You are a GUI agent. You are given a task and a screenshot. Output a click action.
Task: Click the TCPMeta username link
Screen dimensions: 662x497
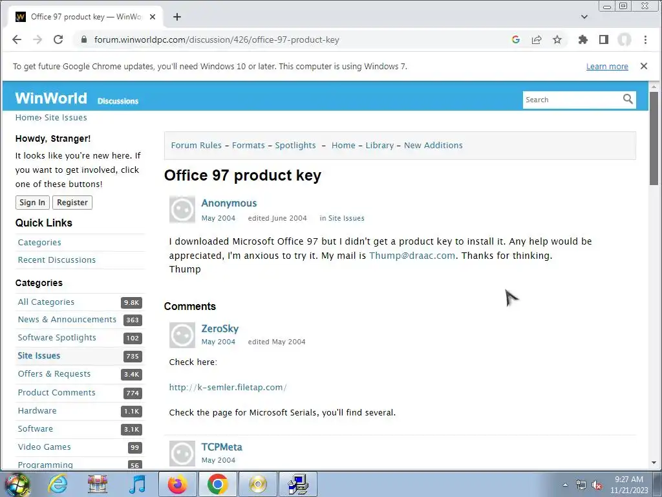click(x=222, y=447)
